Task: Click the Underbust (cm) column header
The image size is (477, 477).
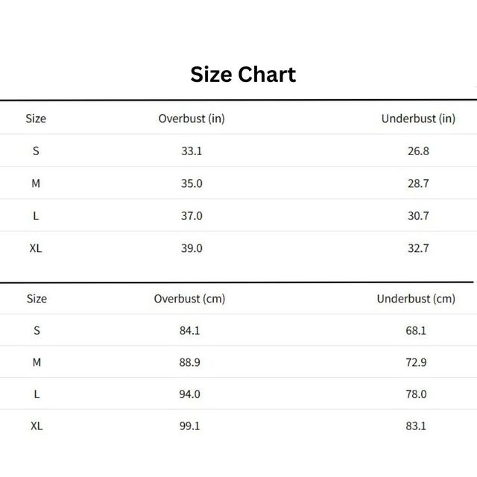Action: point(416,298)
